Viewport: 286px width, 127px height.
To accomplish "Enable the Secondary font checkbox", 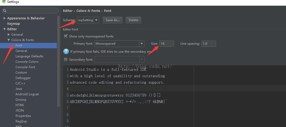I will pos(66,59).
